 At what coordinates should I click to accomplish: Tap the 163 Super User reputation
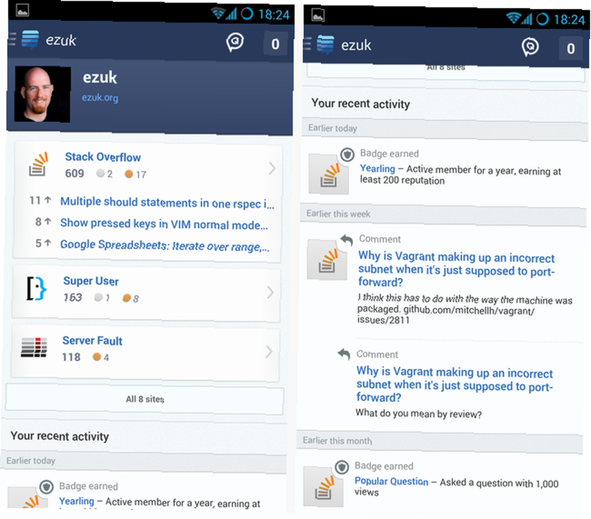coord(72,297)
